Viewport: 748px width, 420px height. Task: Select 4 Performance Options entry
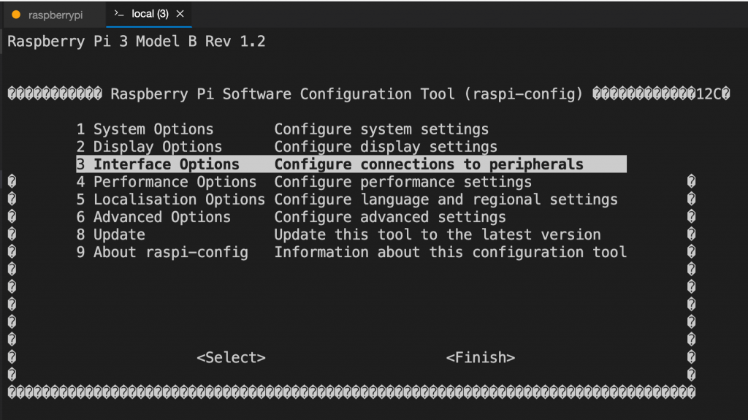(x=167, y=182)
